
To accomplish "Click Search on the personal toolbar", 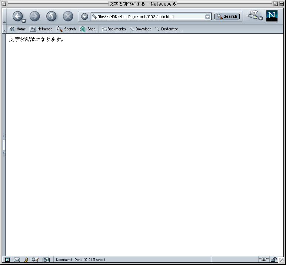I will click(66, 29).
